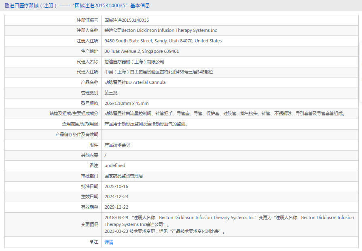Click the bulb icon beside 注
Screen dimensions: 362x251
tap(92, 242)
